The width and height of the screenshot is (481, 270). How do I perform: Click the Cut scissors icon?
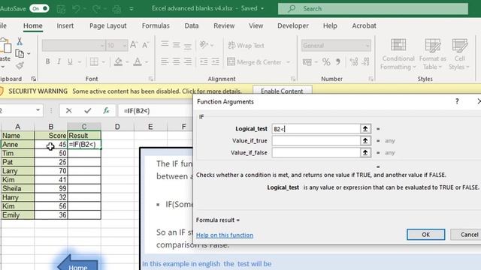click(20, 41)
